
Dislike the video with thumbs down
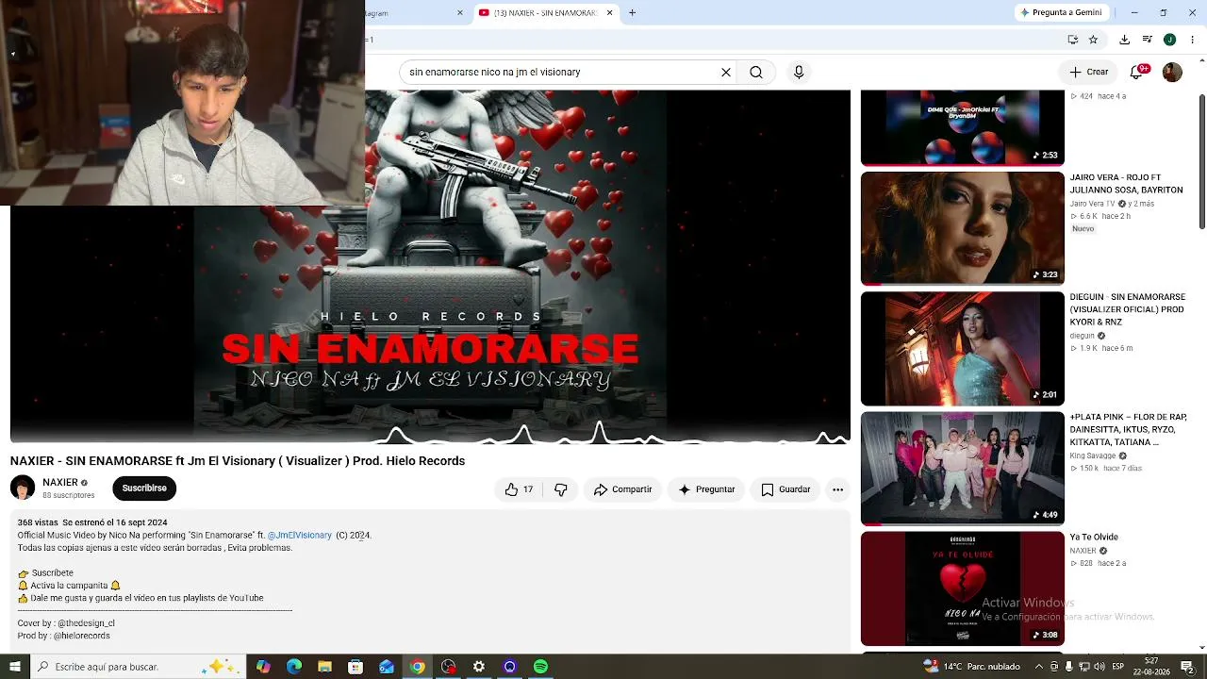[561, 489]
